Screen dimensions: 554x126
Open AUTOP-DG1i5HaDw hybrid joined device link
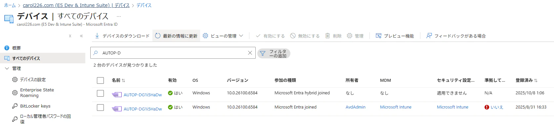coord(143,95)
